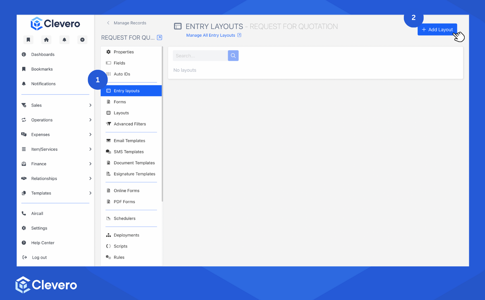Open Document Templates
Image resolution: width=485 pixels, height=300 pixels.
(x=131, y=163)
